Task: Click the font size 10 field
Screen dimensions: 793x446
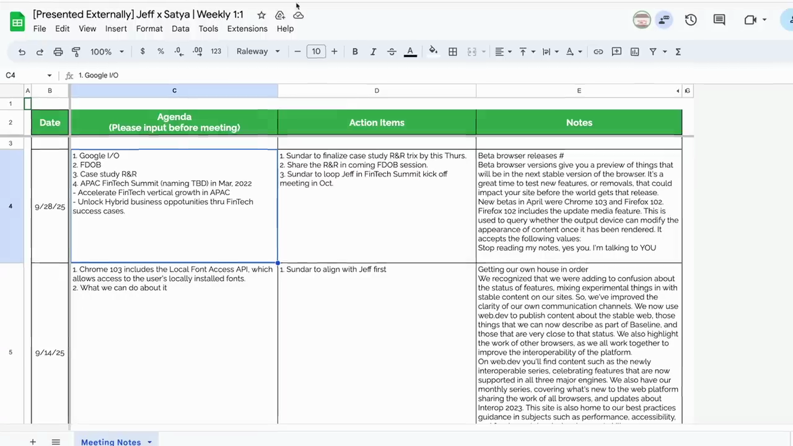Action: pyautogui.click(x=316, y=51)
